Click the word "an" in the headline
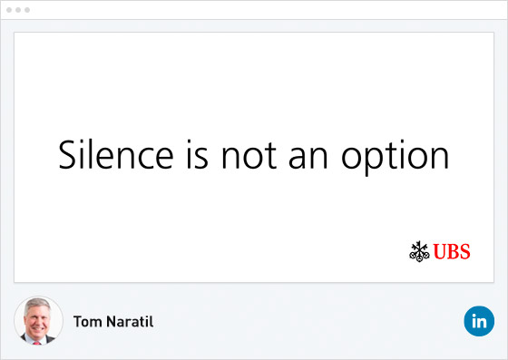 coord(308,158)
